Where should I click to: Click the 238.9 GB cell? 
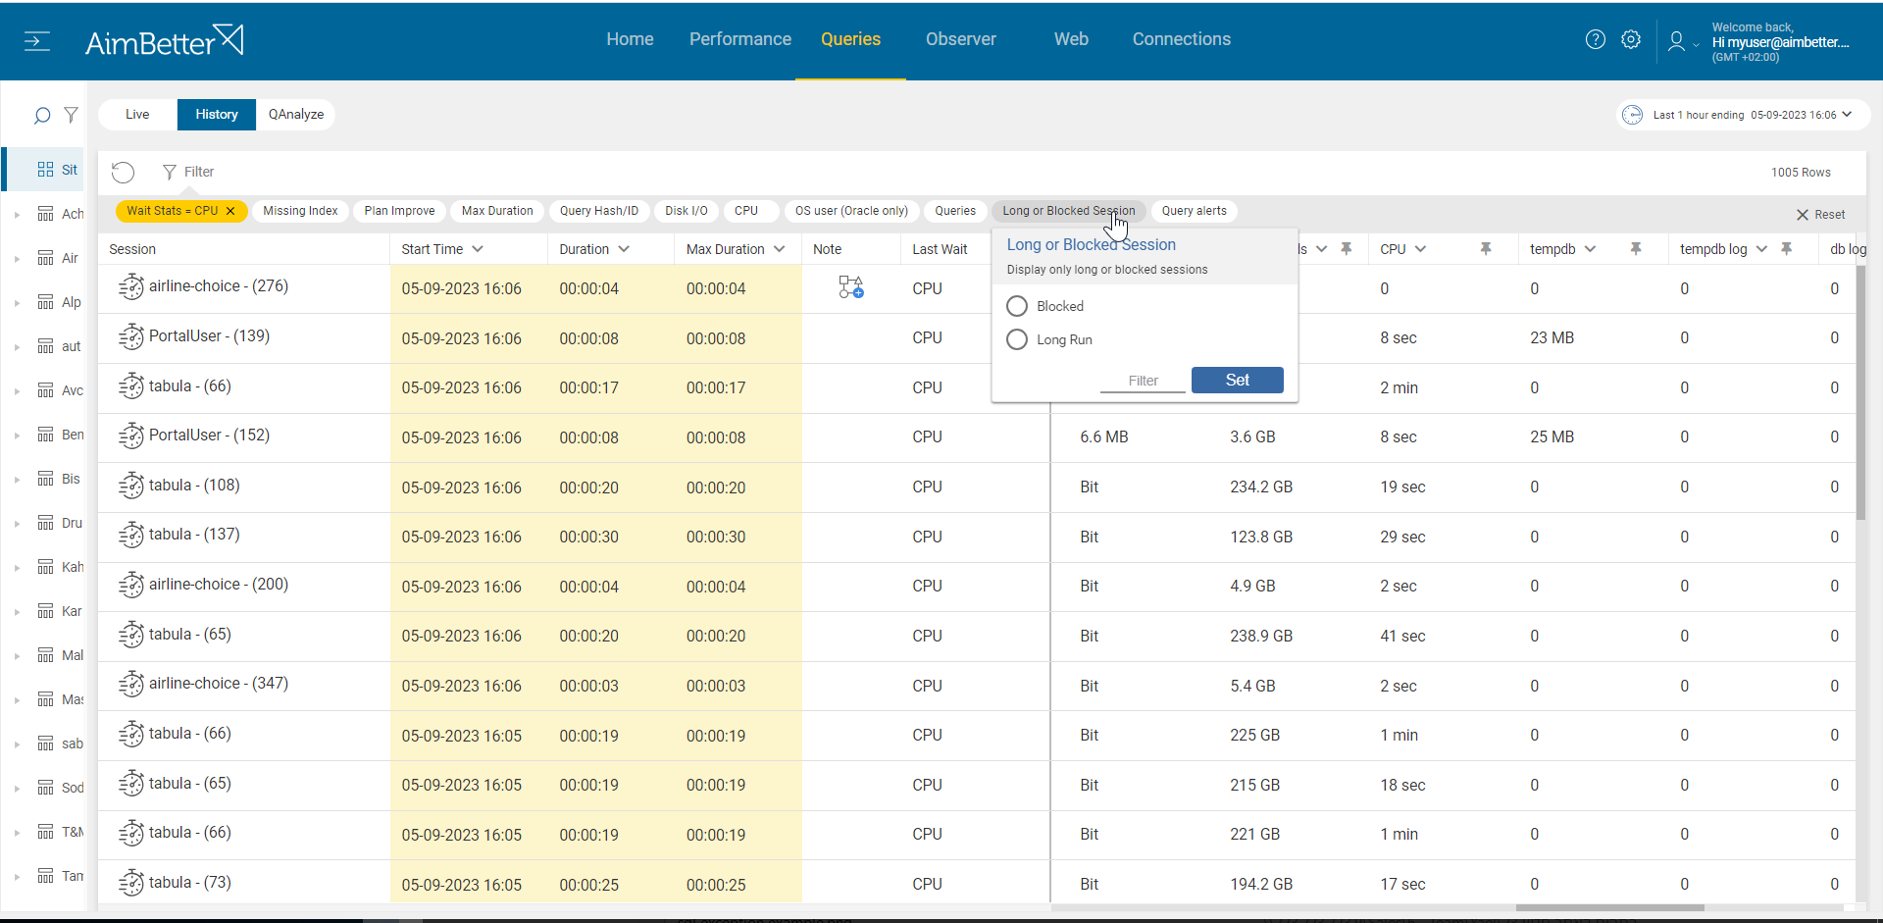(1261, 636)
